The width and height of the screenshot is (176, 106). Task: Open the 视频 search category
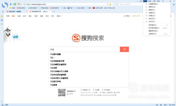pyautogui.click(x=36, y=16)
